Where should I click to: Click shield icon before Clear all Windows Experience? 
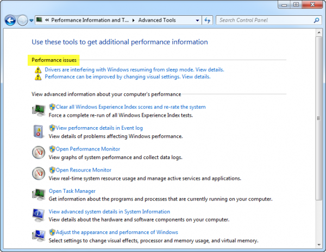click(x=52, y=107)
